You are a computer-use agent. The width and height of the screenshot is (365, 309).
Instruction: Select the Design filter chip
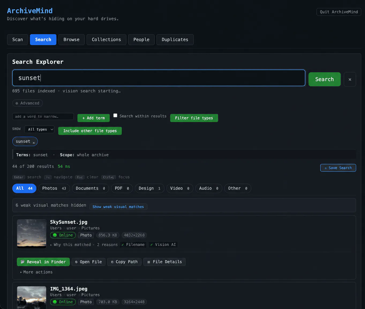pos(149,188)
